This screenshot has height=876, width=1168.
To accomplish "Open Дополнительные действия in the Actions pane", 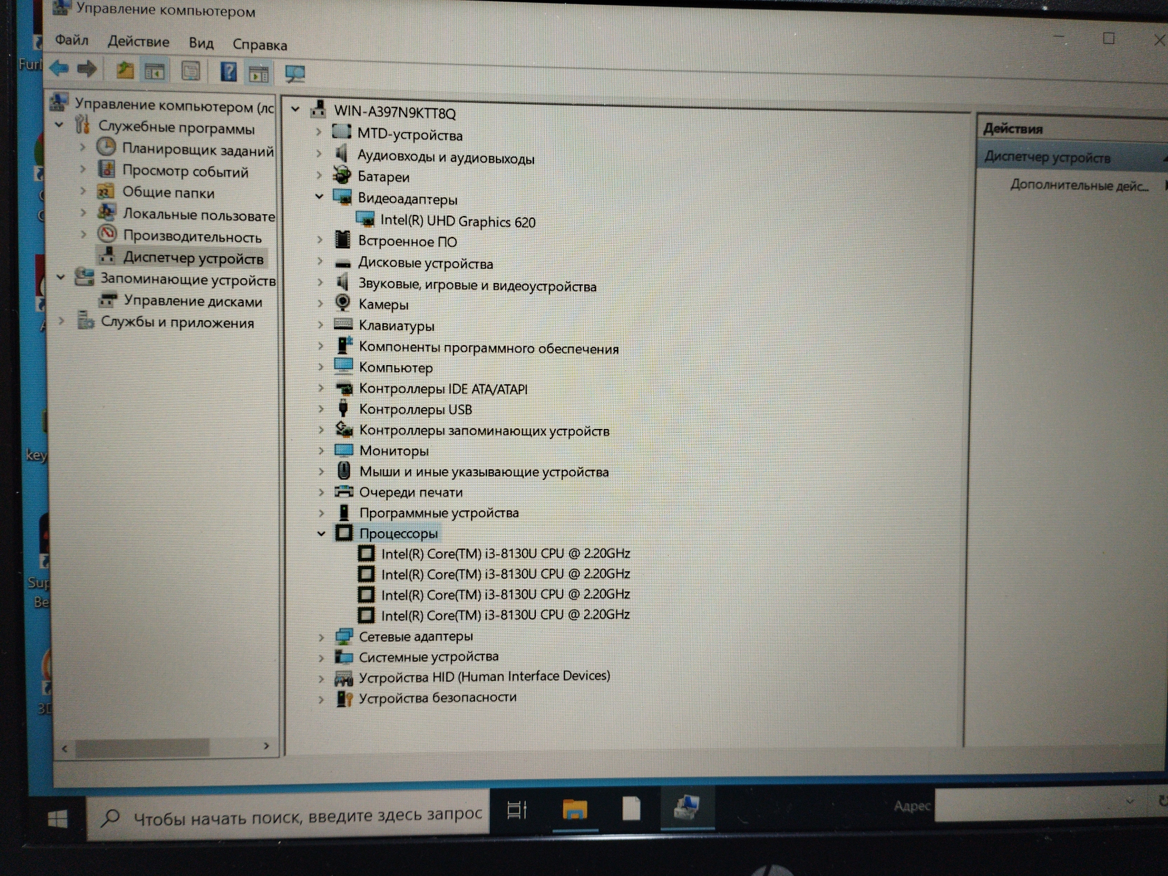I will click(x=1079, y=185).
